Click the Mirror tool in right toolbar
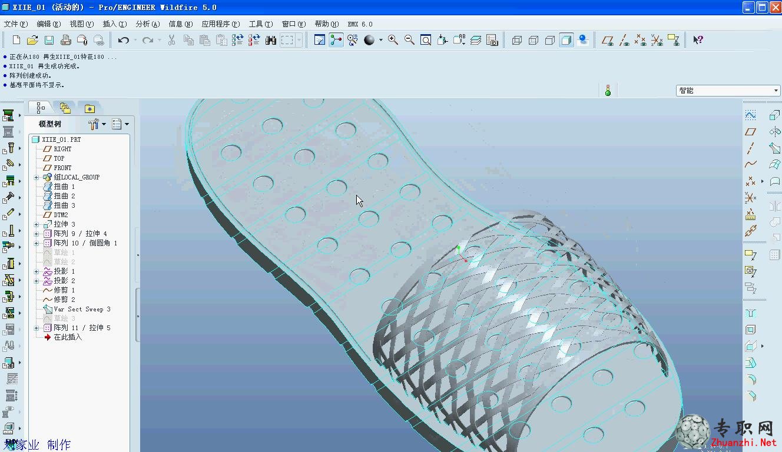Viewport: 782px width, 452px height. click(x=774, y=206)
